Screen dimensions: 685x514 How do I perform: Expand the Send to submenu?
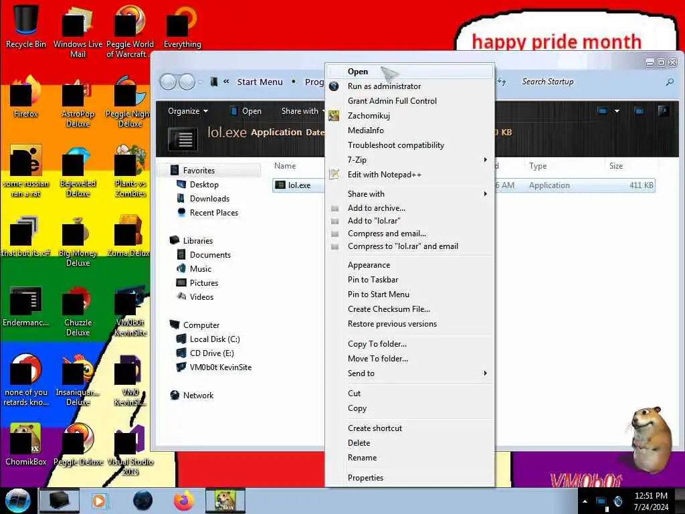pos(410,373)
